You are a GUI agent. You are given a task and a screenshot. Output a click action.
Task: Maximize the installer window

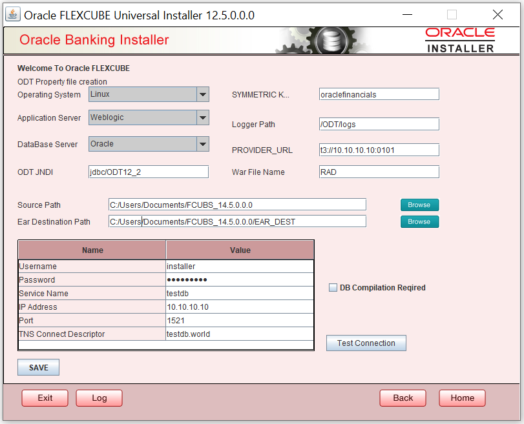tap(452, 15)
